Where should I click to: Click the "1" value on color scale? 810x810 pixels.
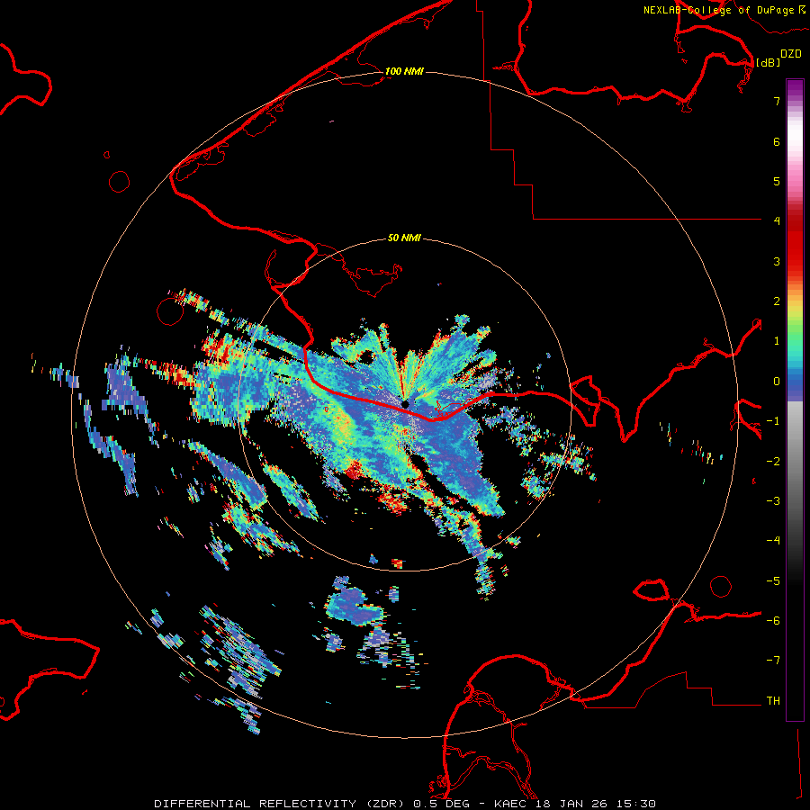(x=777, y=341)
